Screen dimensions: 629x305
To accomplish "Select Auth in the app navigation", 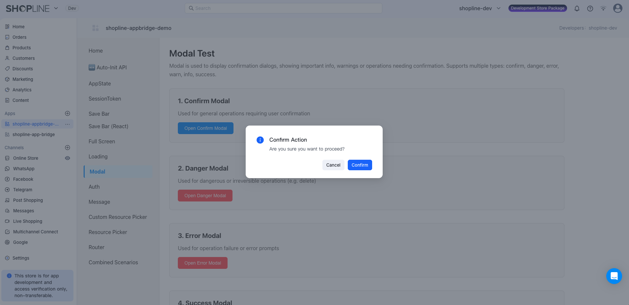I will tap(94, 187).
